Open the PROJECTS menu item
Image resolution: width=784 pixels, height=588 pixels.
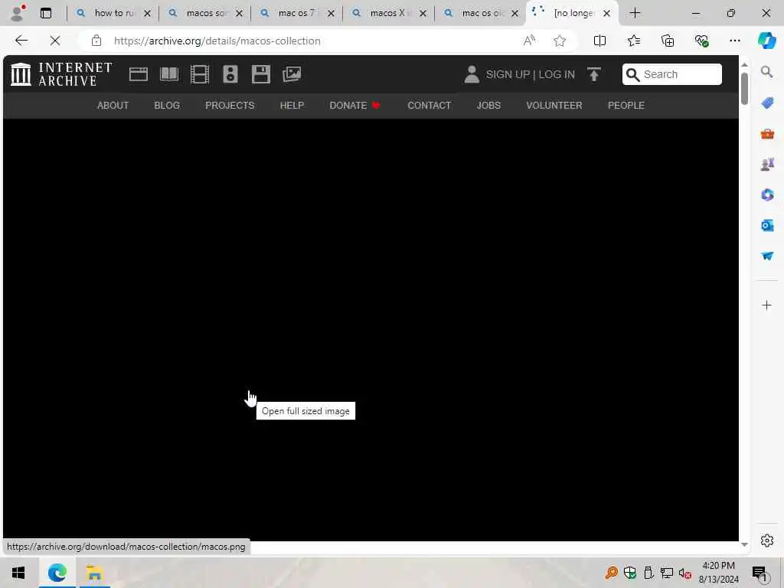pos(230,106)
